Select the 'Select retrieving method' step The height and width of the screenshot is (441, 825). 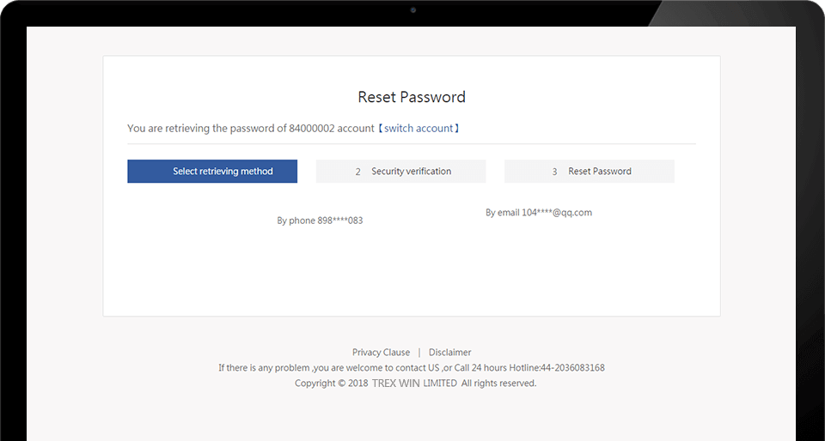coord(212,171)
